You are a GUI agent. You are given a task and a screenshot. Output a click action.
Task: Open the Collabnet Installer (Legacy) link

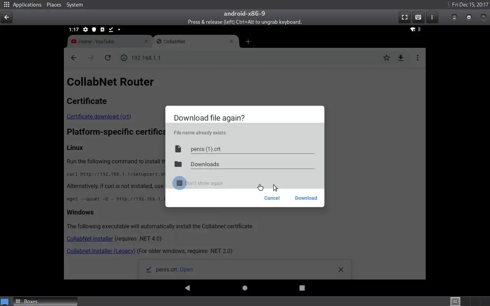pos(101,251)
